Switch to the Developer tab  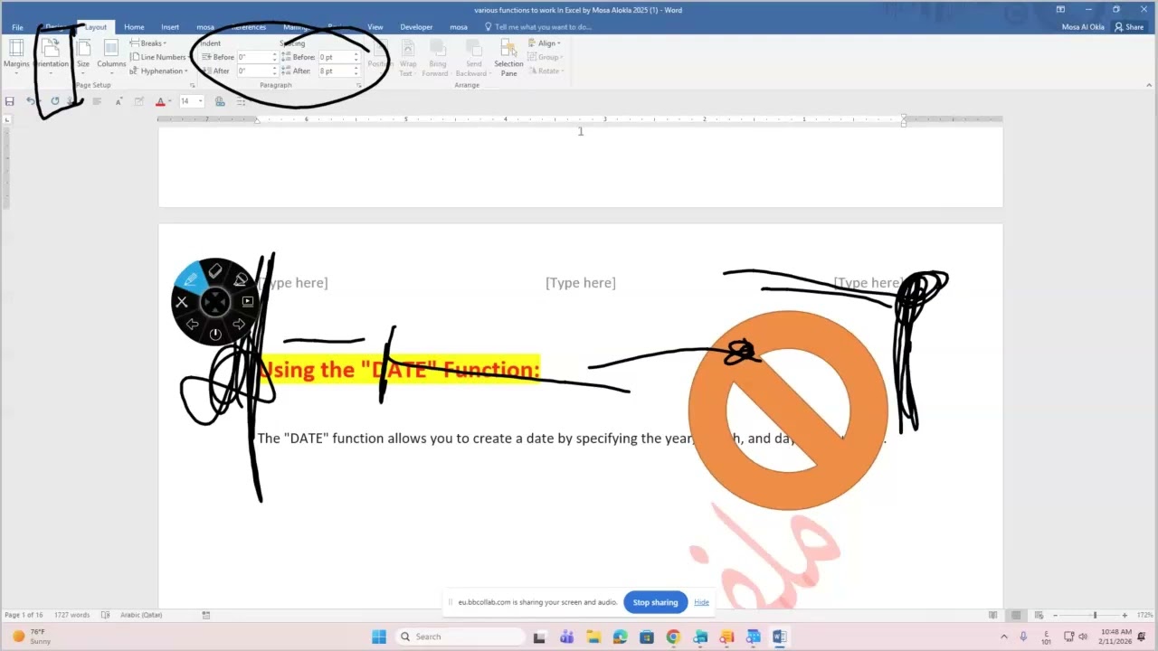[416, 27]
